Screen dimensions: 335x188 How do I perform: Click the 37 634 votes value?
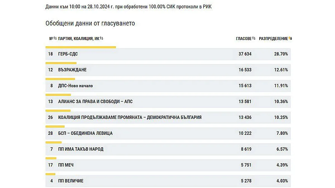pyautogui.click(x=245, y=54)
